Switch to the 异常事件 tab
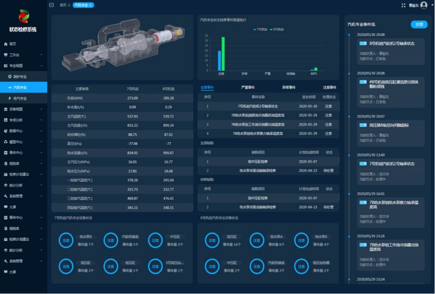Screen dimensions: 435x294 [x=288, y=87]
